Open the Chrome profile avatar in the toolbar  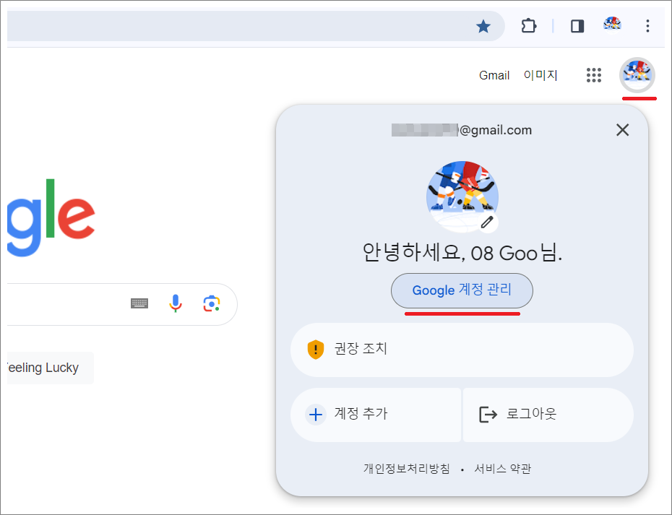(612, 25)
